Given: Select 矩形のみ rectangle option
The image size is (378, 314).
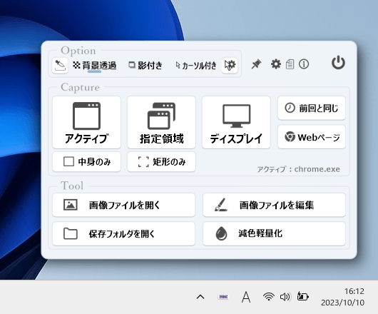Looking at the screenshot, I should coord(161,161).
